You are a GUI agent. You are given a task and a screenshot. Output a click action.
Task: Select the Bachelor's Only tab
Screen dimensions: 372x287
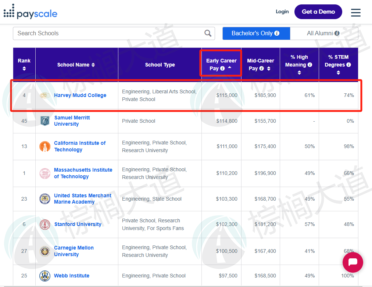(x=256, y=33)
